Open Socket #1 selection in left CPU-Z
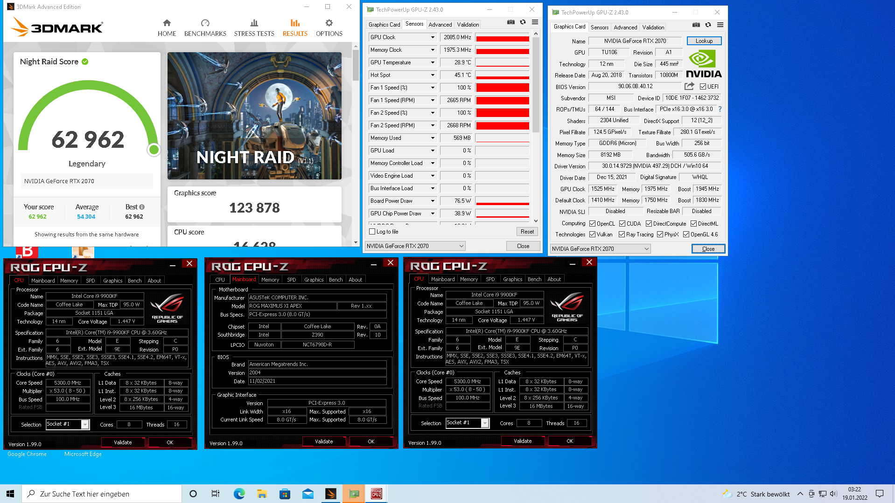Screen dimensions: 895x503 click(x=68, y=424)
